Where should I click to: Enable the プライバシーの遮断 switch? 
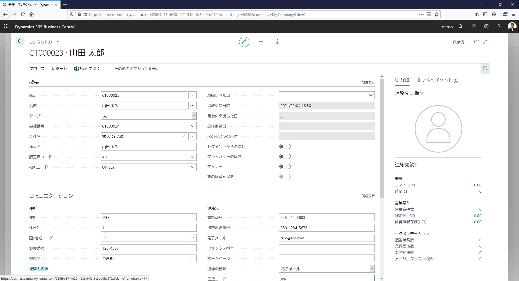[x=285, y=156]
